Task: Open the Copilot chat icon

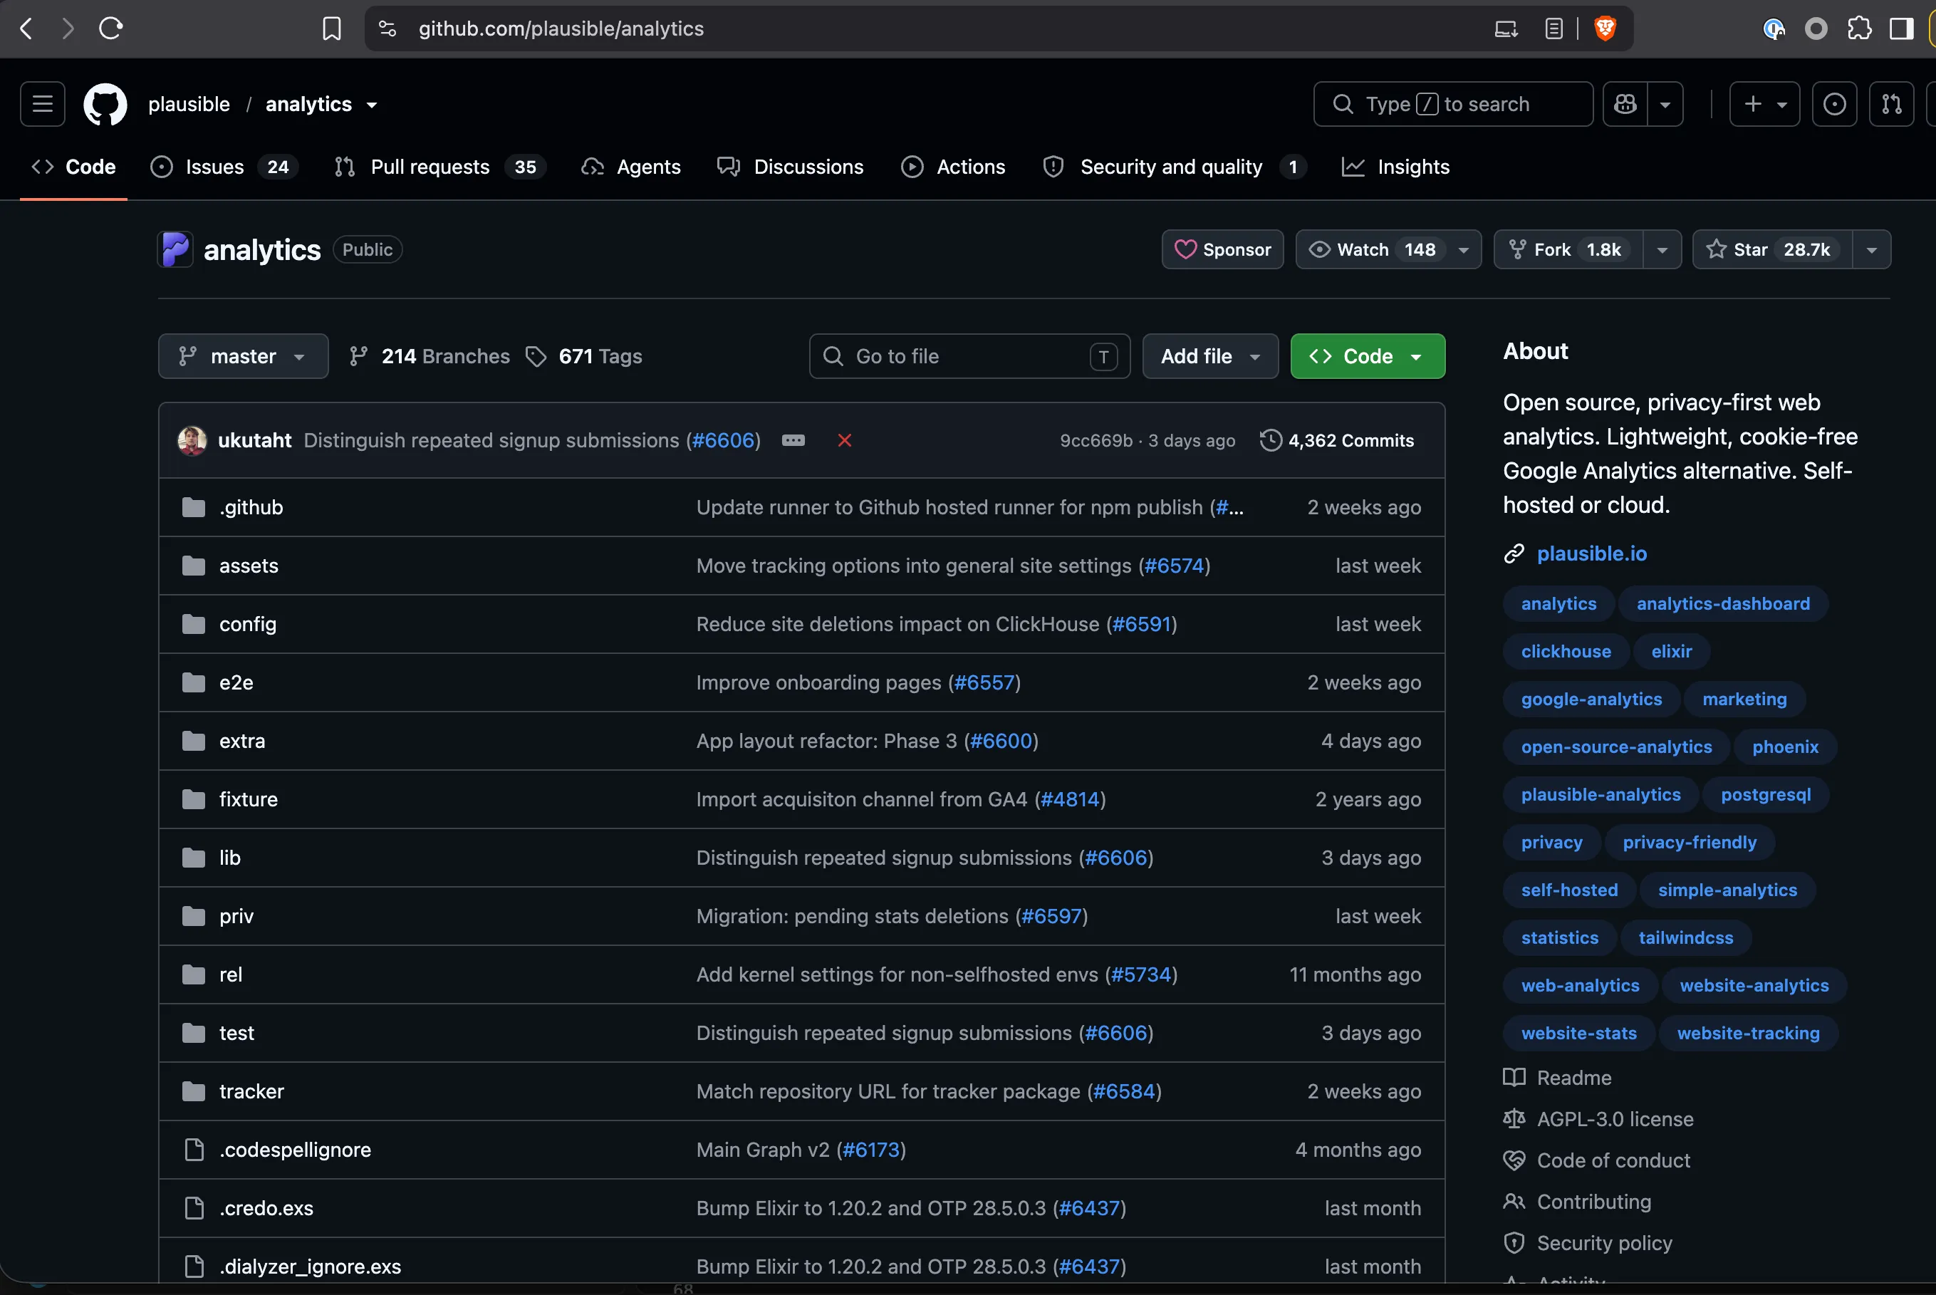Action: 1625,104
